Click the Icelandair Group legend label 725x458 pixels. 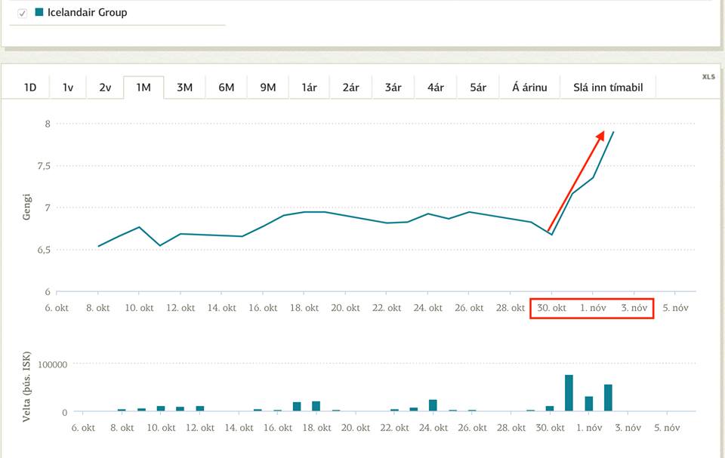(x=87, y=12)
